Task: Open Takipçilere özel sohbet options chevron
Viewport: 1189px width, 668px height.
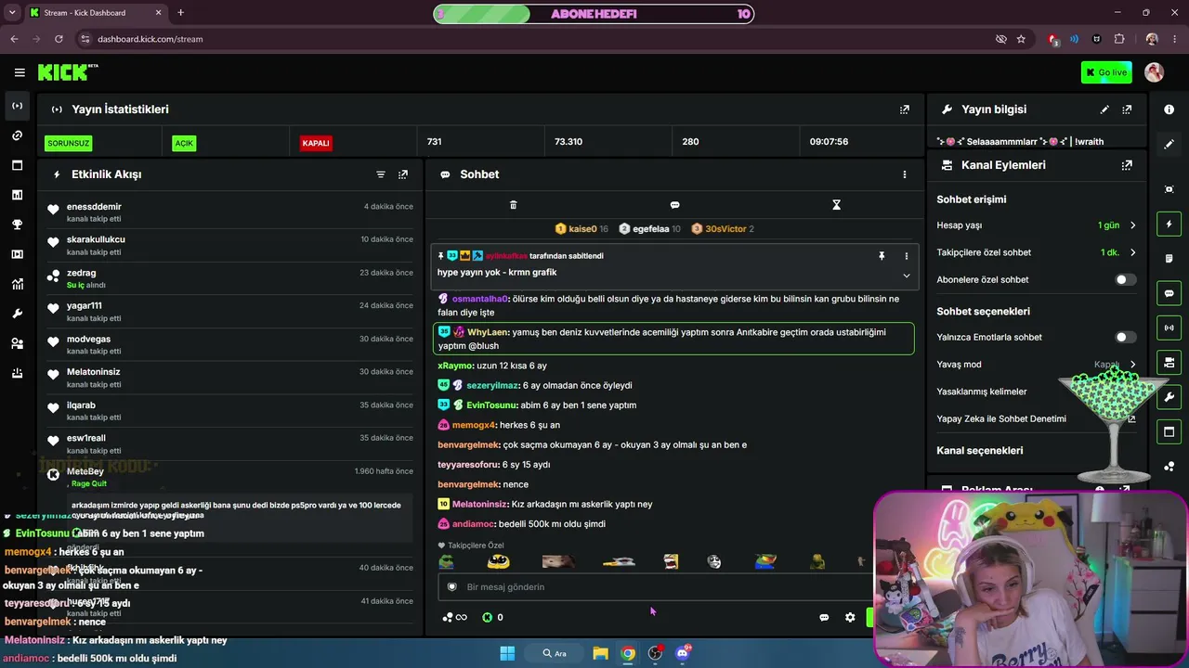Action: pyautogui.click(x=1132, y=252)
